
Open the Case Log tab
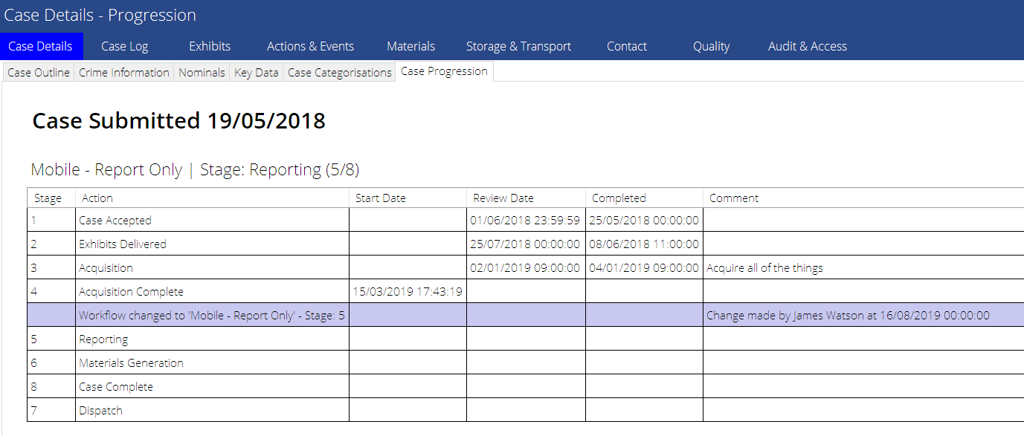point(125,46)
